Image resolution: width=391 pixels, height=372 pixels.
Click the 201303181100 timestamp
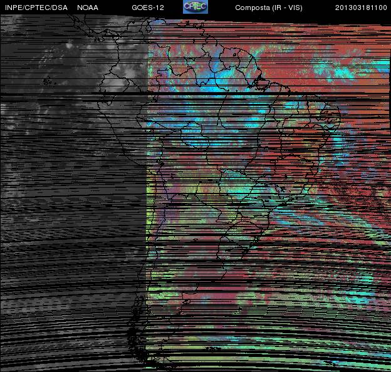pyautogui.click(x=361, y=8)
